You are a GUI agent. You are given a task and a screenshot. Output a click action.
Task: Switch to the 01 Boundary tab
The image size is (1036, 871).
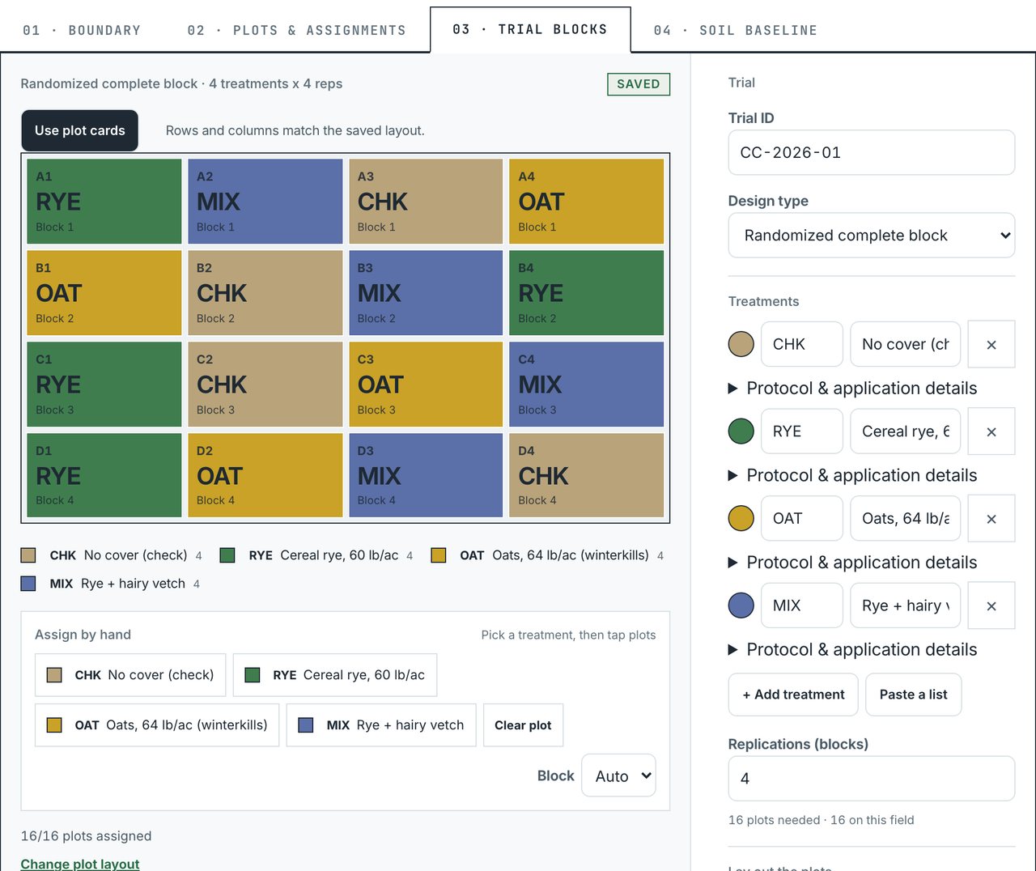point(82,30)
